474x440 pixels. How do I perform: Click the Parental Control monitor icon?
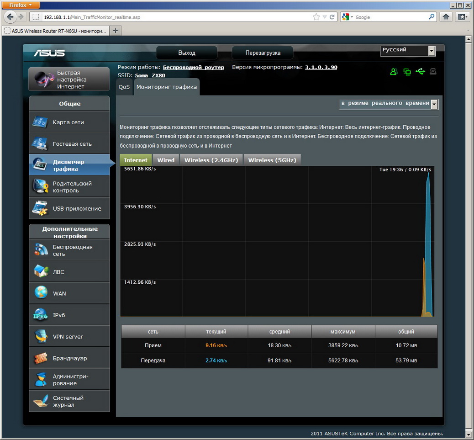click(x=40, y=186)
